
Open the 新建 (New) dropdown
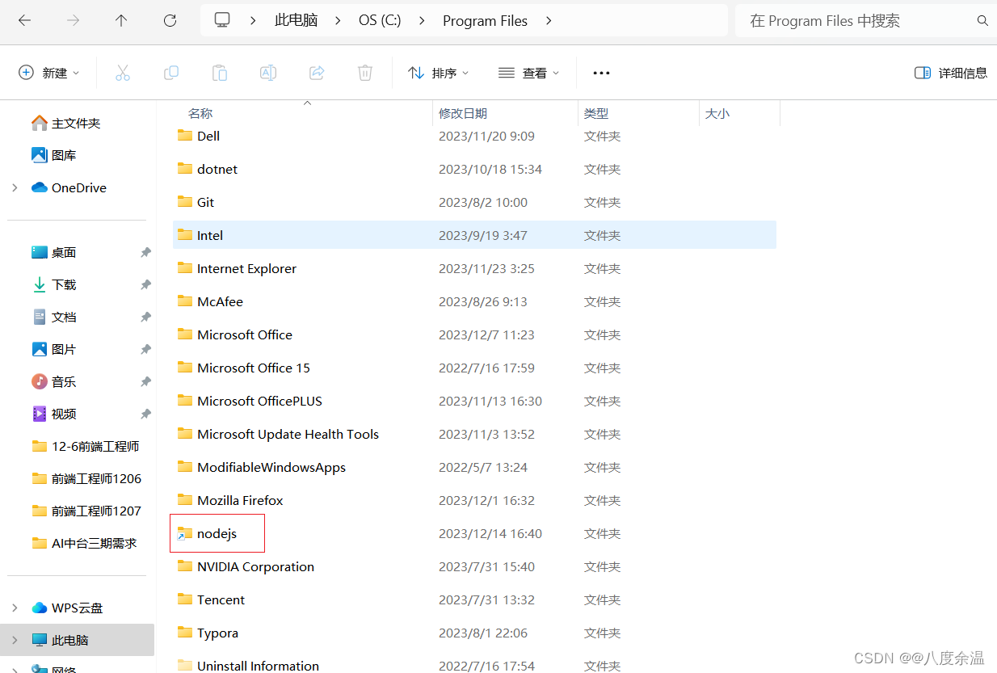click(48, 73)
